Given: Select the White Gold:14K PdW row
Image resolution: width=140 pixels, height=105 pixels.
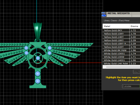Looking at the screenshot, I should point(121,64).
